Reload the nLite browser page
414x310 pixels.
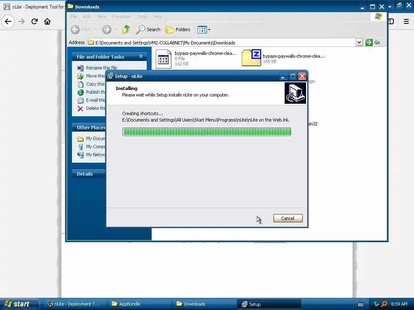[x=35, y=21]
